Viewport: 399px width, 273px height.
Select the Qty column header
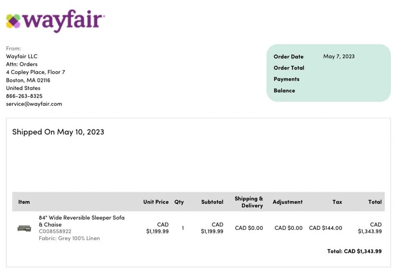(x=179, y=202)
